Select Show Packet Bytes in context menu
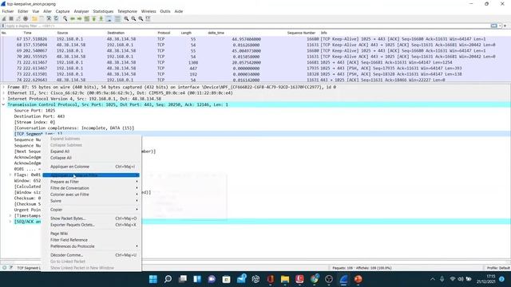This screenshot has height=287, width=511. pyautogui.click(x=91, y=218)
